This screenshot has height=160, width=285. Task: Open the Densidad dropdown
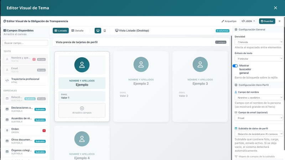(x=259, y=42)
